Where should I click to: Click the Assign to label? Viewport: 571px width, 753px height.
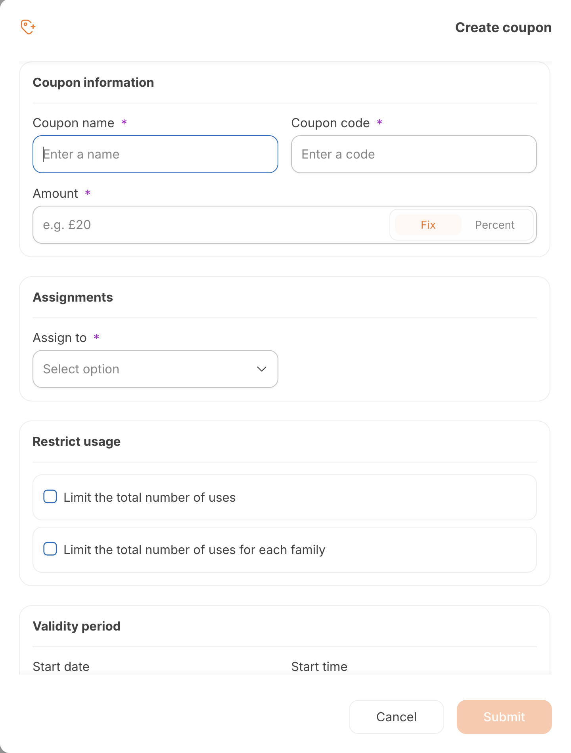coord(60,338)
